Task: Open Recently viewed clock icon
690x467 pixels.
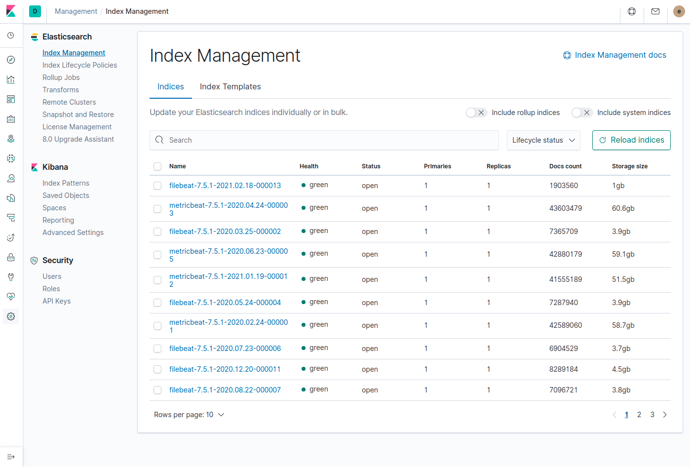Action: (11, 36)
